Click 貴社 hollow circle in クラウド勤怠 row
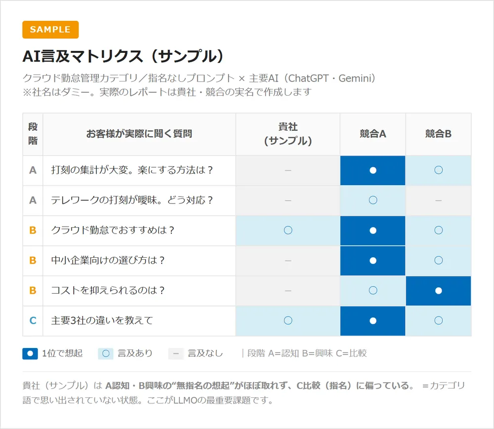Viewport: 494px width, 429px height. click(x=288, y=231)
